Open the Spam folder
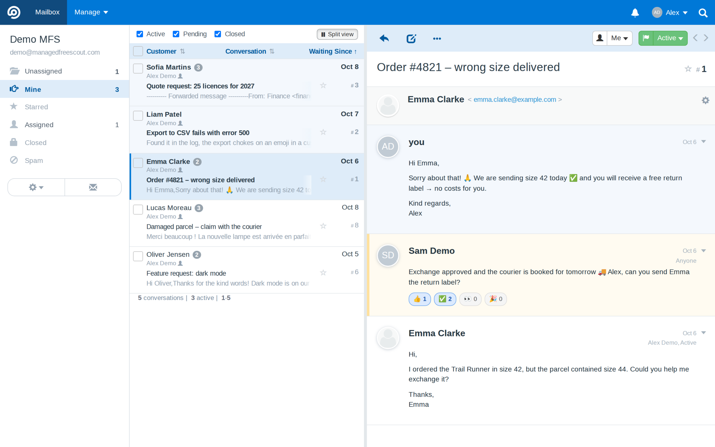 click(x=65, y=161)
